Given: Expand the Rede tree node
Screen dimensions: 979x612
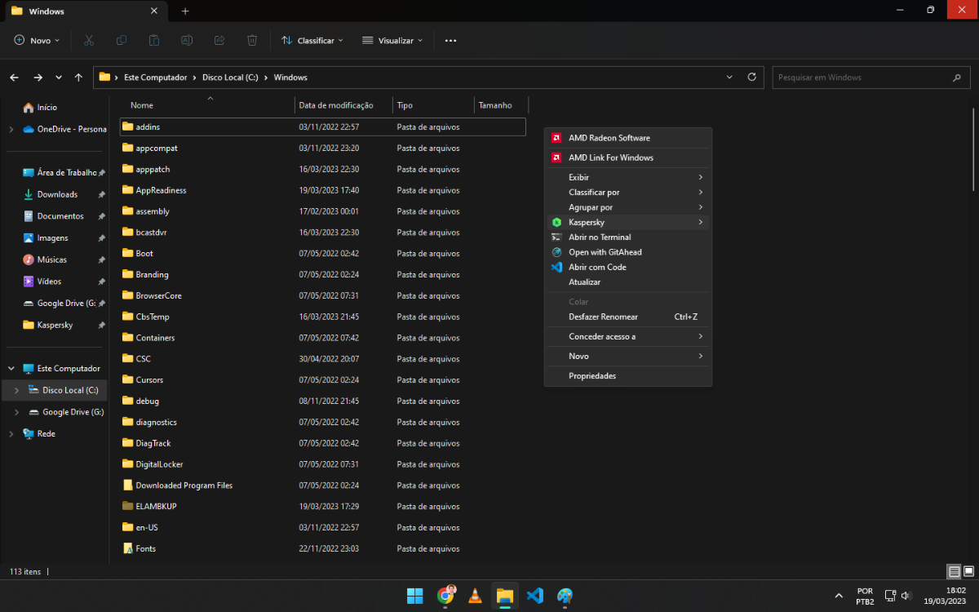Looking at the screenshot, I should pos(11,434).
